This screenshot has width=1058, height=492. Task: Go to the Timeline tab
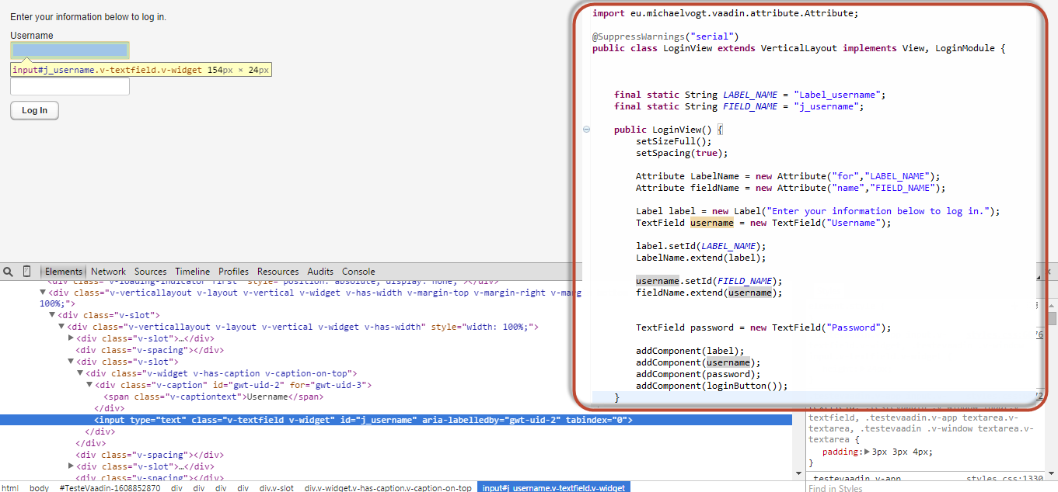pyautogui.click(x=192, y=272)
